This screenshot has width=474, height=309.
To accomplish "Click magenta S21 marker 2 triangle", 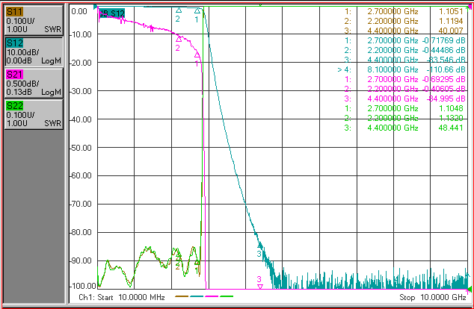I will (x=179, y=39).
